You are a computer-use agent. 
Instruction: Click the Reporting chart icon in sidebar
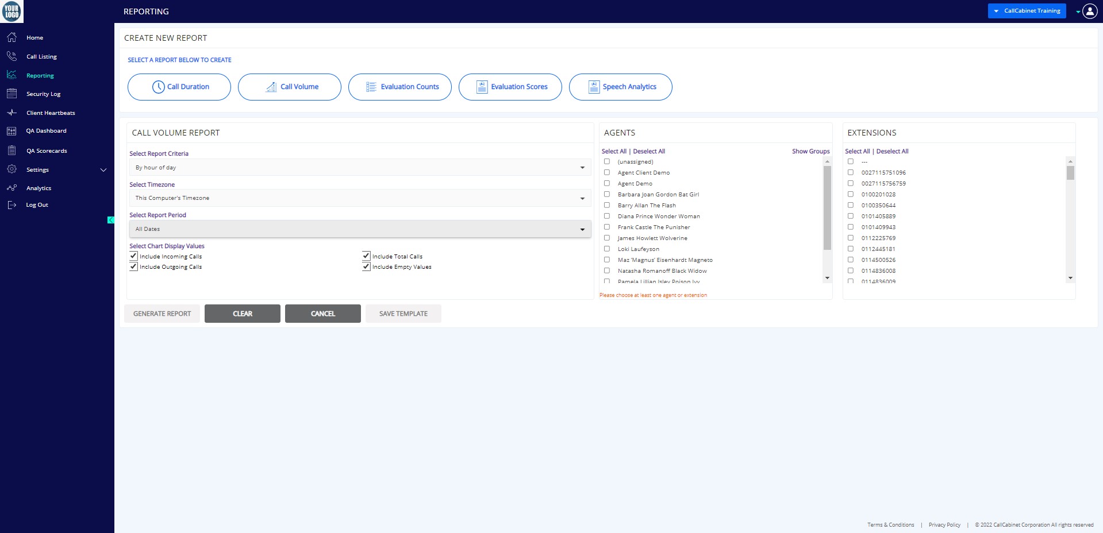click(11, 75)
